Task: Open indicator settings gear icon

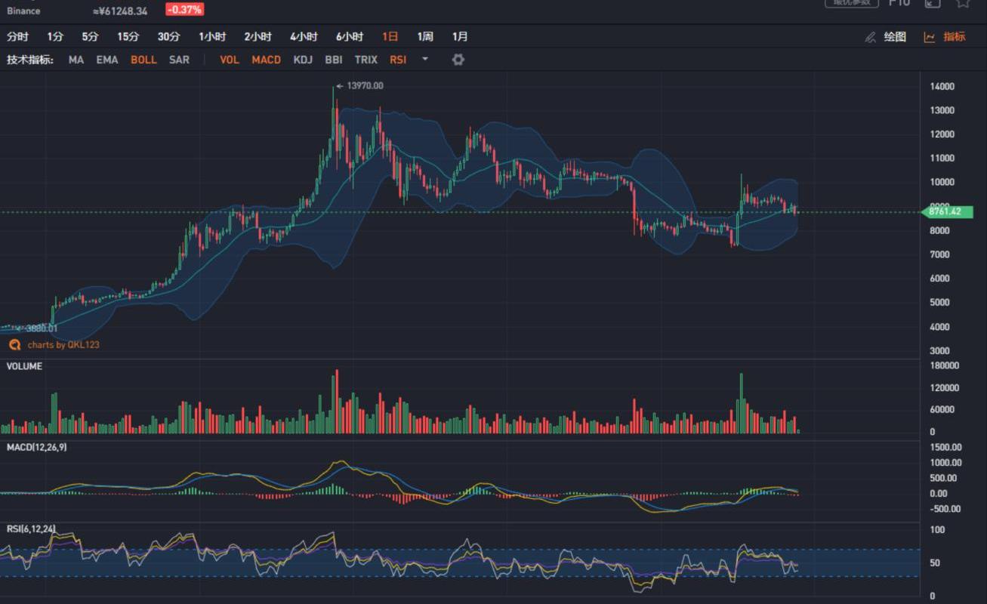Action: (458, 60)
